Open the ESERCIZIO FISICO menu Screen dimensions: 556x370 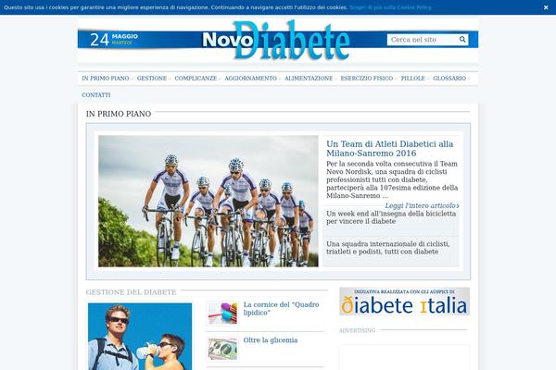pos(367,79)
